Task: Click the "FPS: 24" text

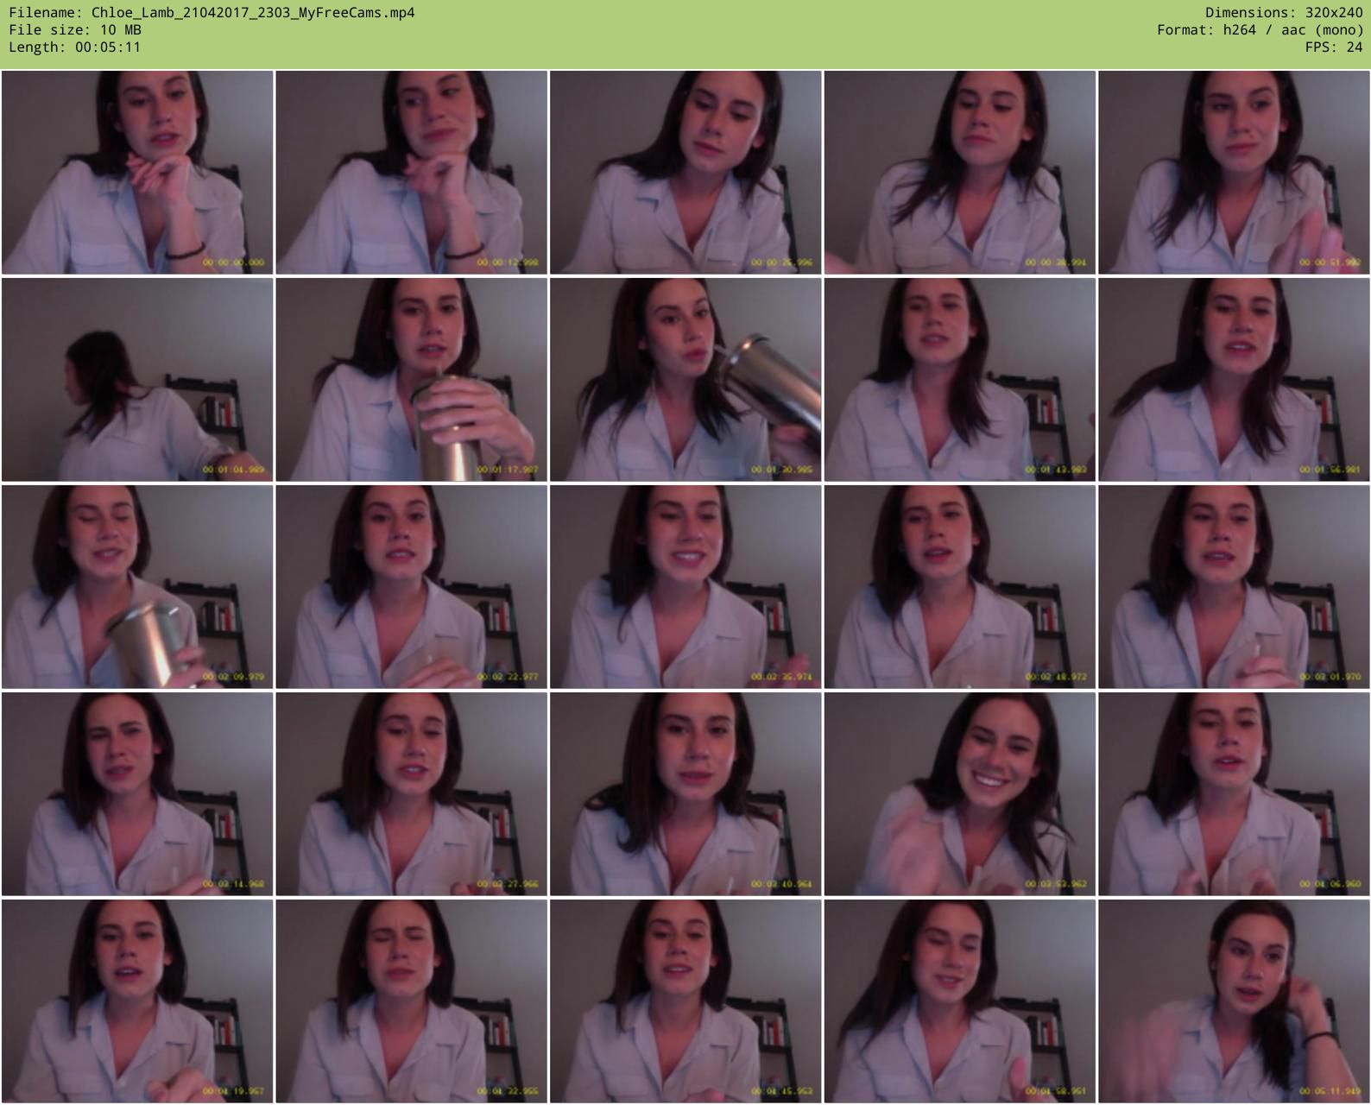Action: [1334, 47]
